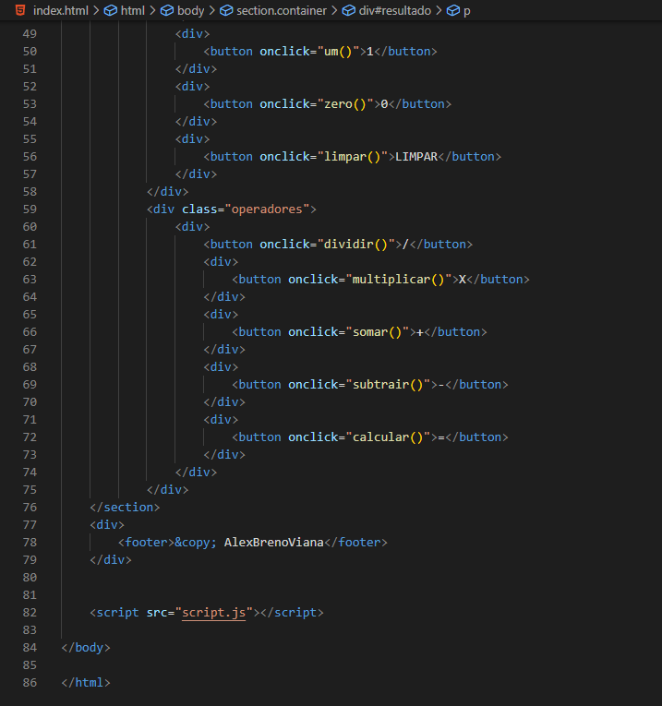Select the html breadcrumb segment
Screen dimensions: 662x706
132,10
